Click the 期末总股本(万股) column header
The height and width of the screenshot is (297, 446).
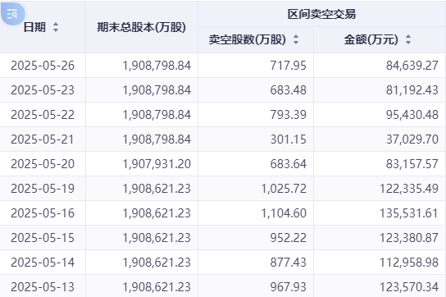point(141,27)
